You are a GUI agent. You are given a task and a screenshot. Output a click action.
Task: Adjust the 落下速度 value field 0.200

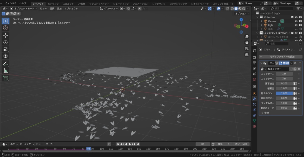pyautogui.click(x=284, y=83)
